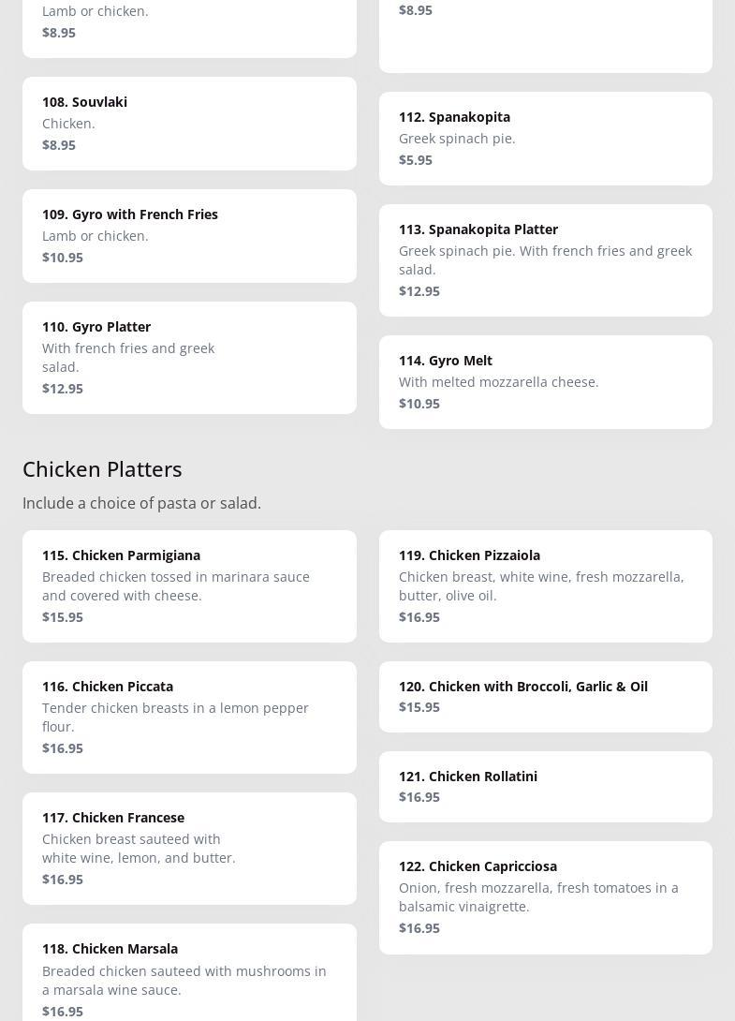This screenshot has width=735, height=1021.
Task: Click the $12.95 price on Gyro Platter
Action: click(63, 388)
